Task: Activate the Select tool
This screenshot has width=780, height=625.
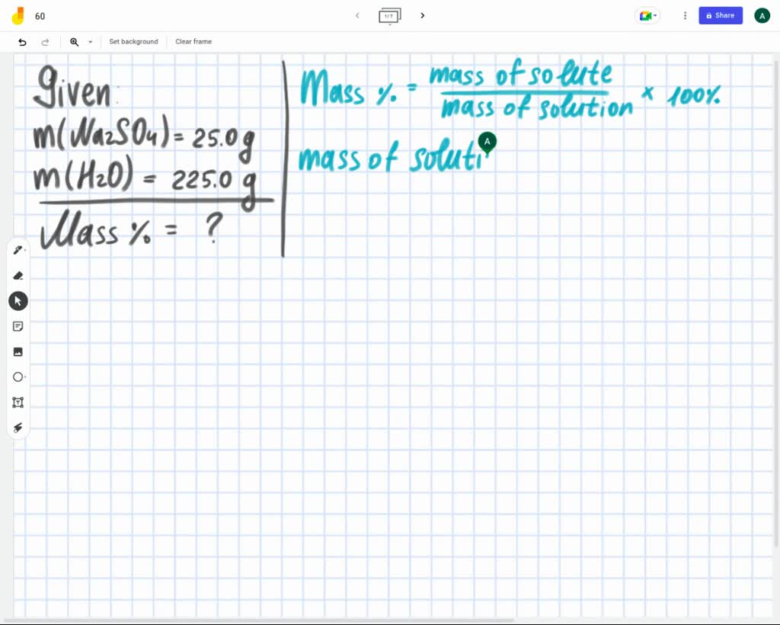Action: tap(18, 300)
